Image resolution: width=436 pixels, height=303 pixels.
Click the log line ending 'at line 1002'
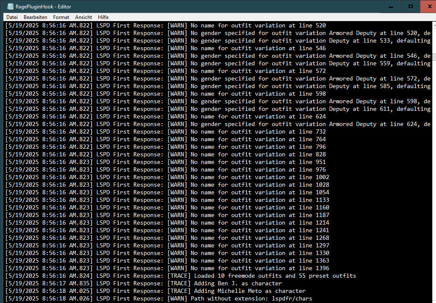tap(167, 177)
